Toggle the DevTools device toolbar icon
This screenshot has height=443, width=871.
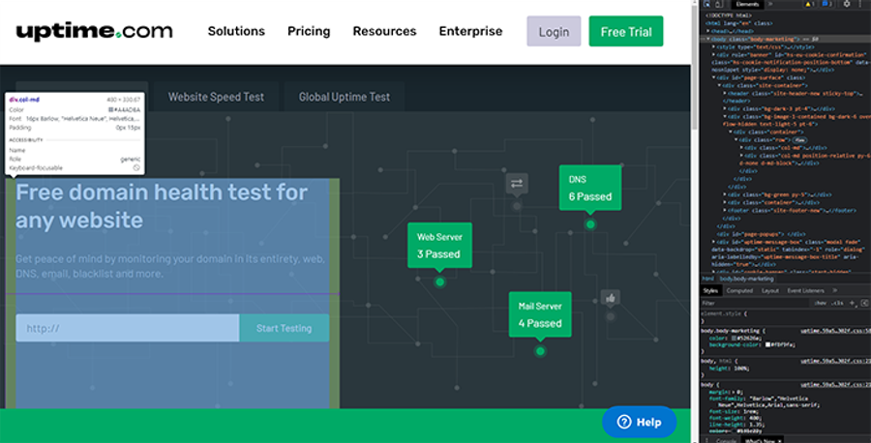click(x=718, y=4)
